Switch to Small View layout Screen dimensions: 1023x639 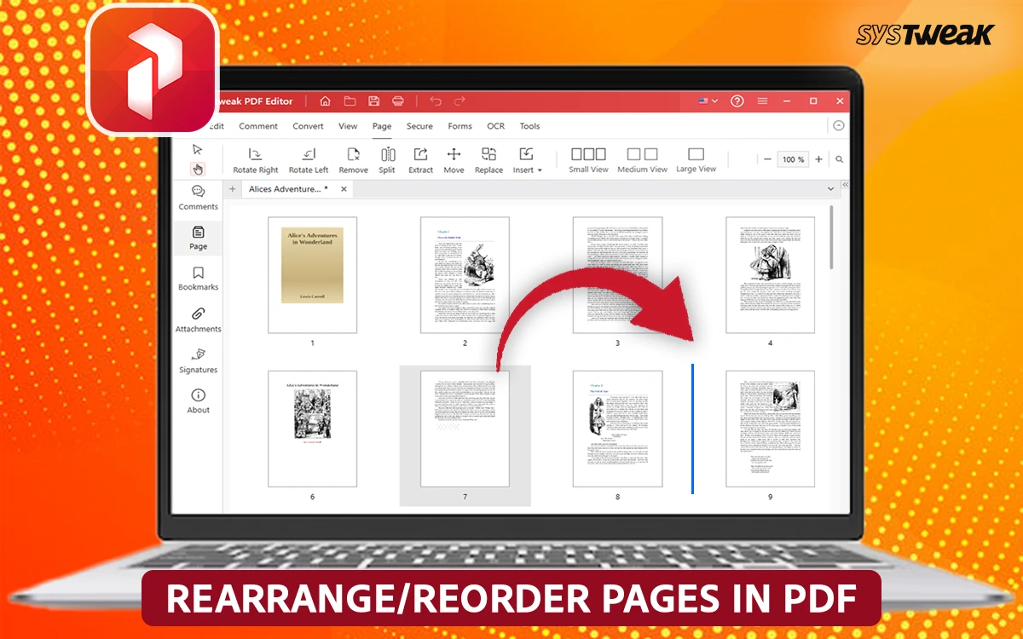(588, 159)
